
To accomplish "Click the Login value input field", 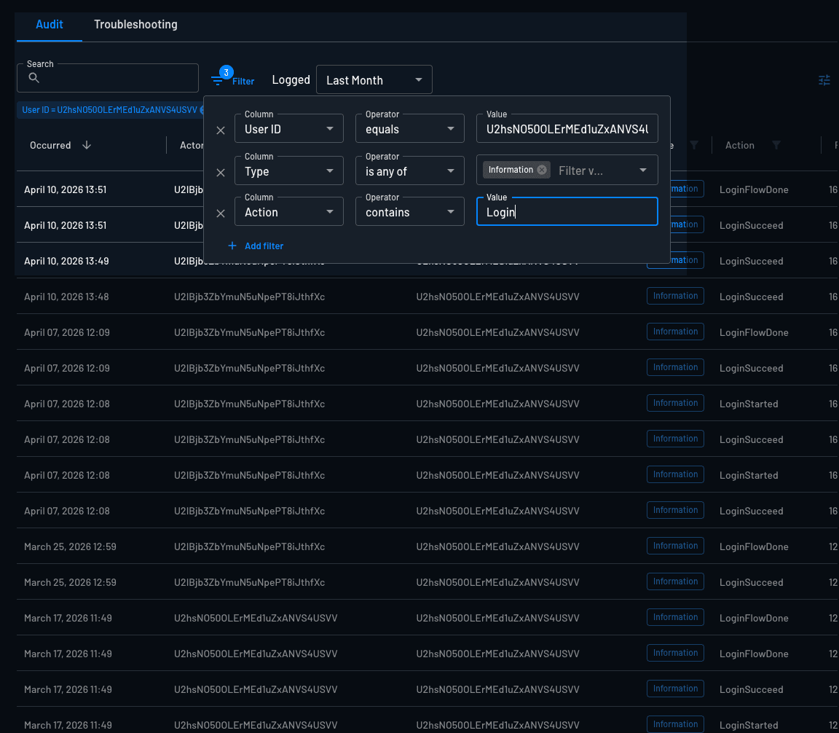I will coord(567,211).
